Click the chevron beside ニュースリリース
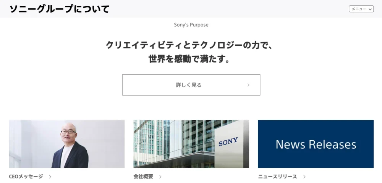 pos(304,177)
